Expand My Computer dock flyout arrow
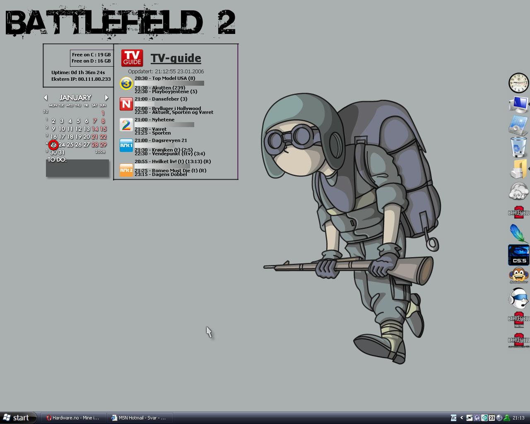Viewport: 530px width, 424px height. (529, 104)
